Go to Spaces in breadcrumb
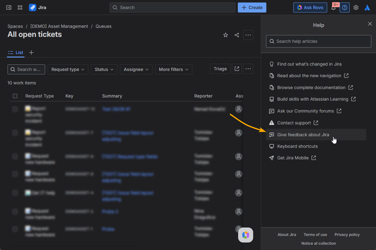The height and width of the screenshot is (250, 376). pyautogui.click(x=15, y=26)
